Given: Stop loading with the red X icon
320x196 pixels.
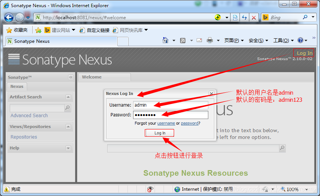Looking at the screenshot, I should click(x=254, y=18).
